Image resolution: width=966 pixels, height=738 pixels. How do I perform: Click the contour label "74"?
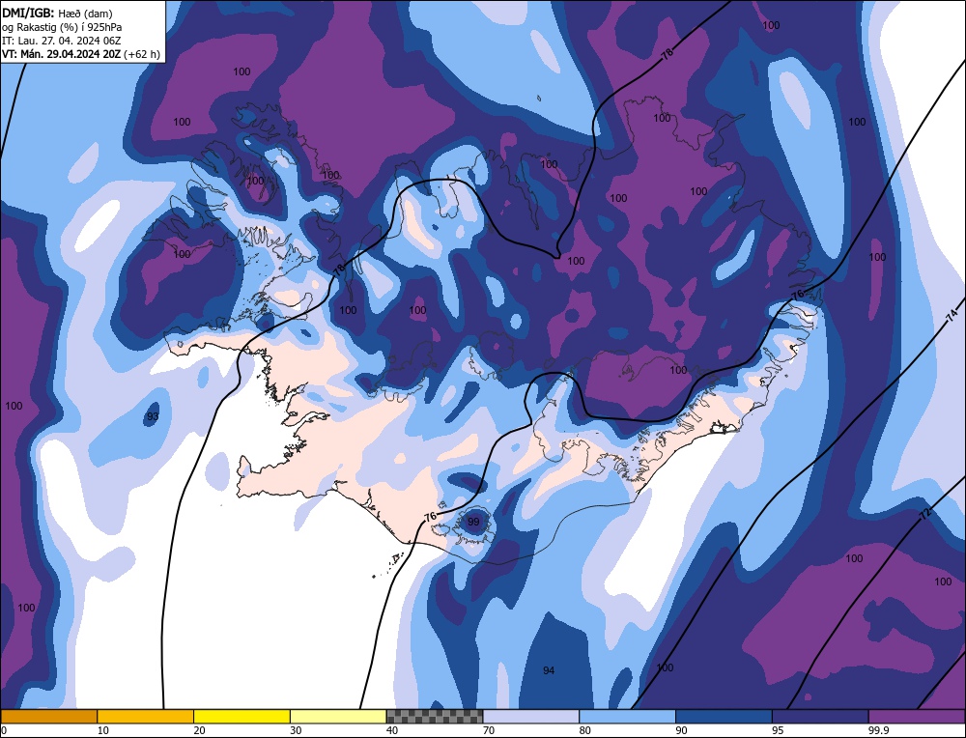click(952, 317)
